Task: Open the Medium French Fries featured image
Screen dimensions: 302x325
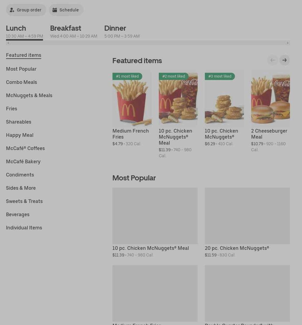Action: point(132,99)
